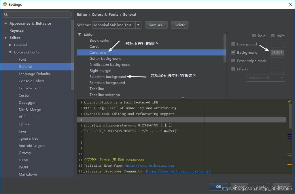This screenshot has height=194, width=295.
Task: Open Diff & Merge settings page
Action: pyautogui.click(x=30, y=110)
